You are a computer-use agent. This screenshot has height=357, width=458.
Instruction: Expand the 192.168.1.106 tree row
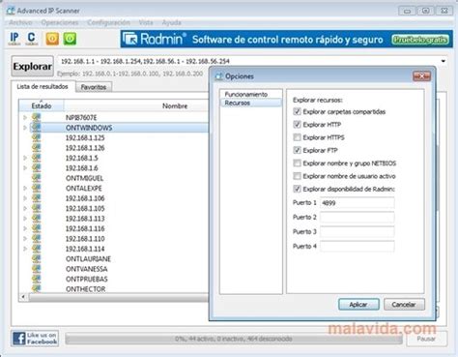[x=25, y=198]
